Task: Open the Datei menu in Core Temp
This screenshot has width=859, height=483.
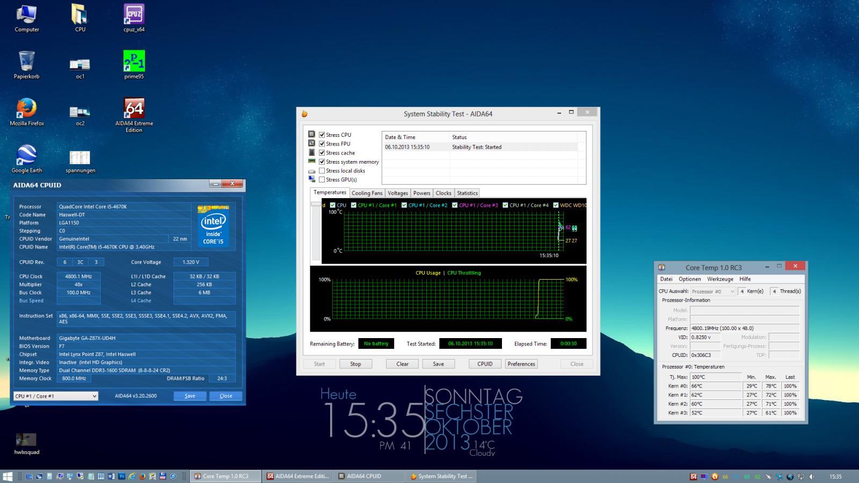Action: point(666,279)
